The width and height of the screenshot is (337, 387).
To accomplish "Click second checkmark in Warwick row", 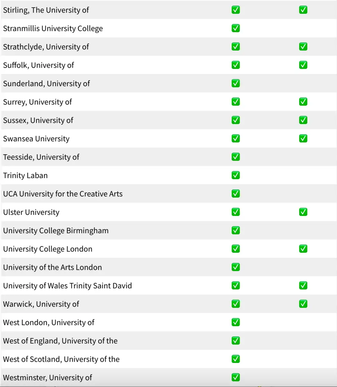I will pyautogui.click(x=303, y=304).
